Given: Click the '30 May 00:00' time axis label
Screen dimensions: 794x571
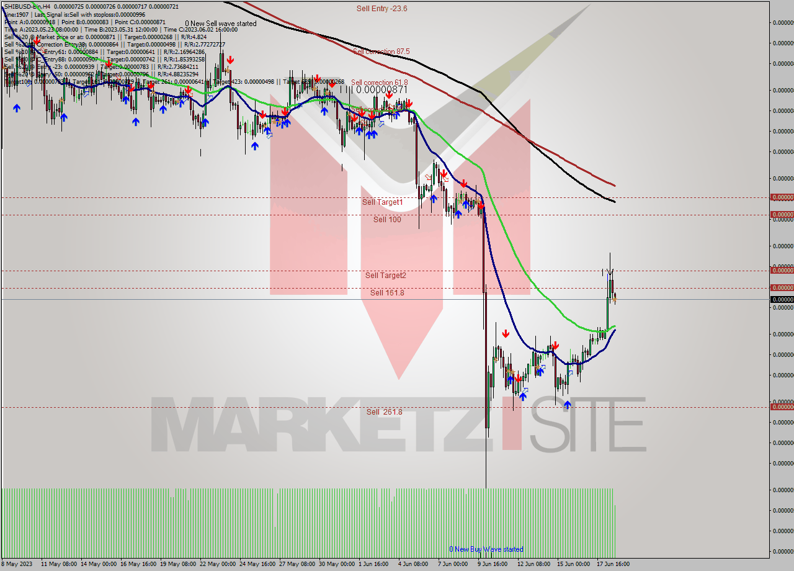Looking at the screenshot, I should tap(337, 564).
